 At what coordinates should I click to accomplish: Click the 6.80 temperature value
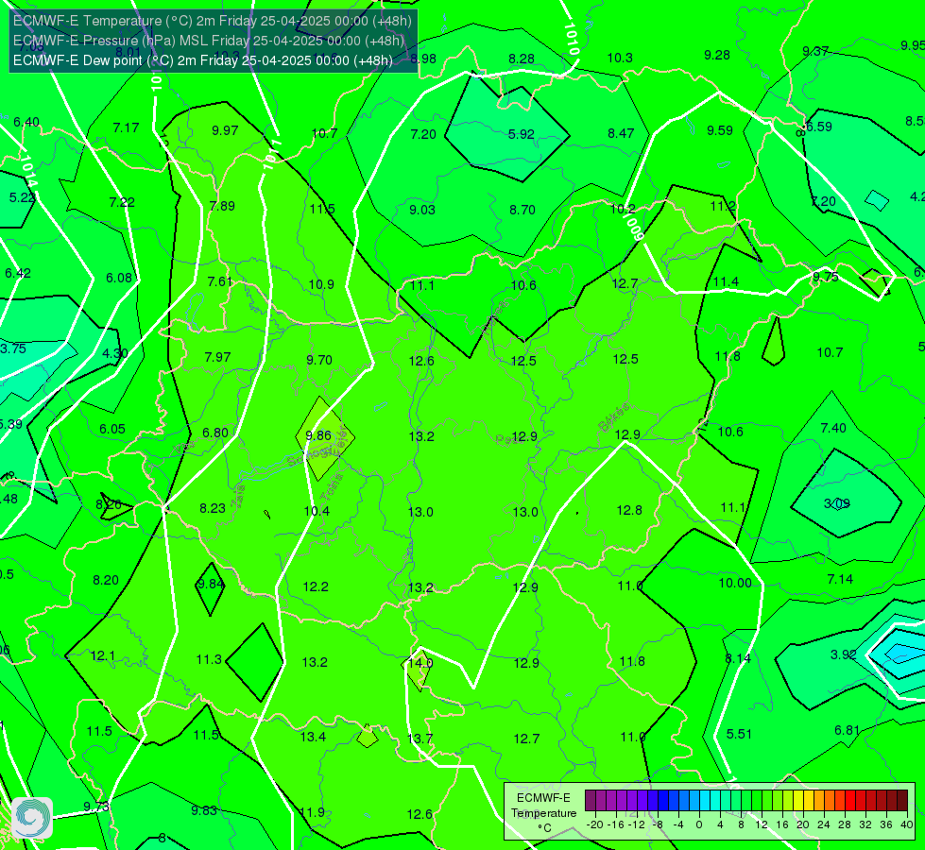pos(214,433)
